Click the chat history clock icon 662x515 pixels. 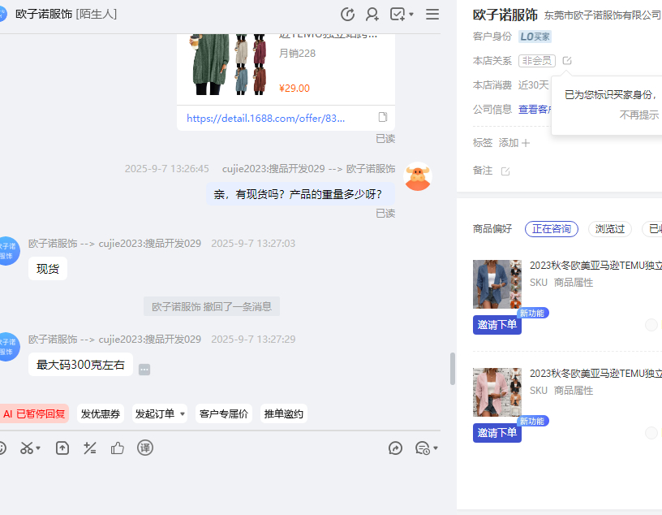pyautogui.click(x=348, y=14)
